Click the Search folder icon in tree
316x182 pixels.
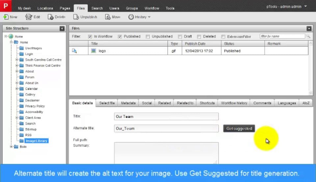21,124
